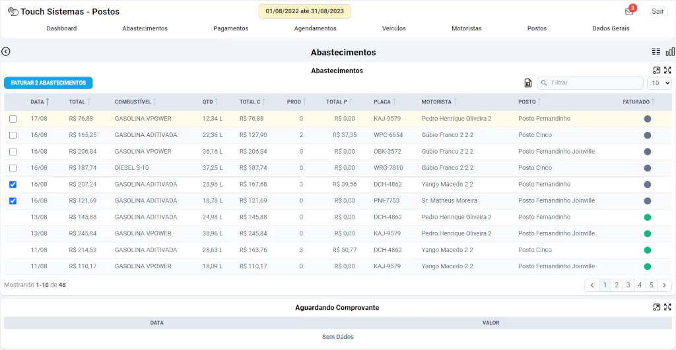
Task: Check the DIESEL S-10 row checkbox
Action: coord(13,168)
